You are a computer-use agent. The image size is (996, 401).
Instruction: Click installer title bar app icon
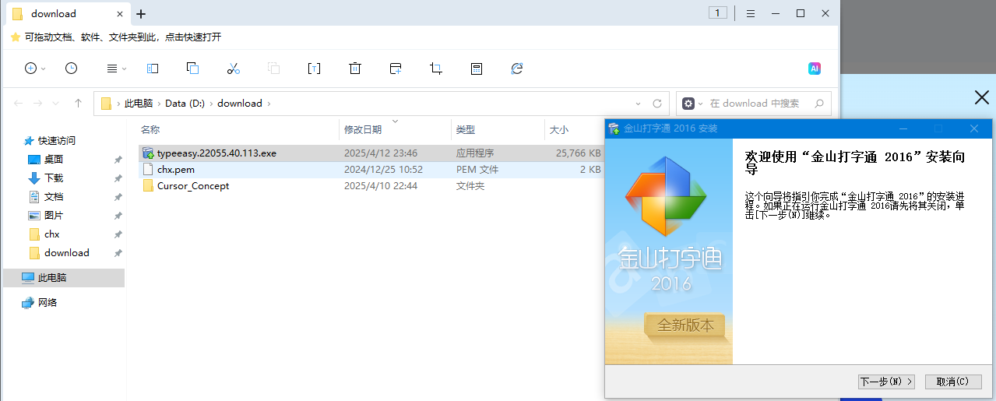[614, 128]
